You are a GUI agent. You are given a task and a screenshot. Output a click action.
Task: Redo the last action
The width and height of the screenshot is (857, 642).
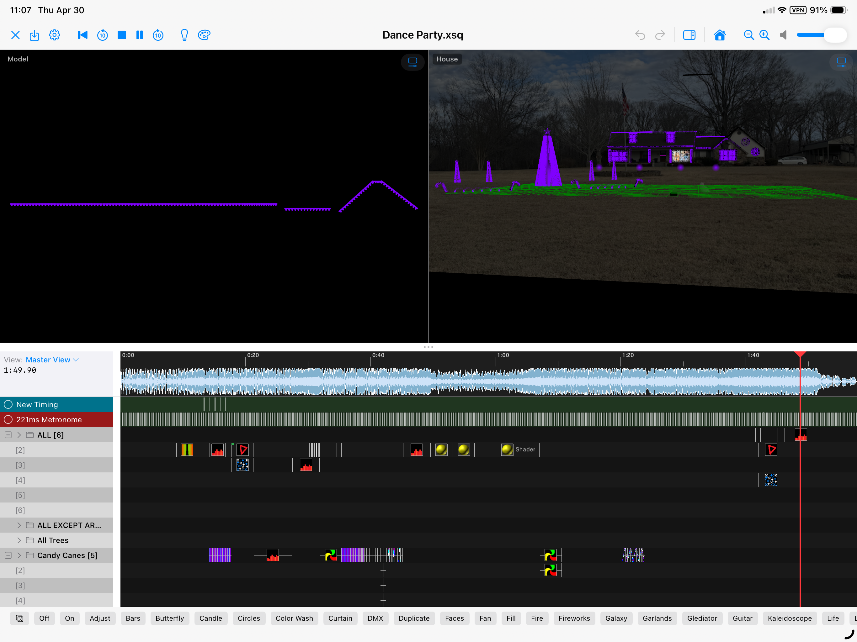660,35
